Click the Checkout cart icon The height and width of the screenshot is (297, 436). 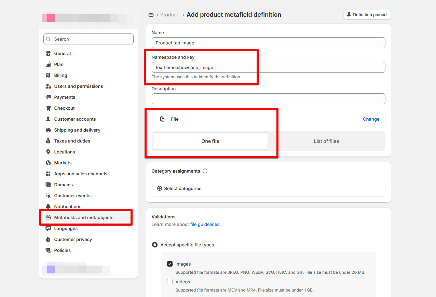(48, 108)
